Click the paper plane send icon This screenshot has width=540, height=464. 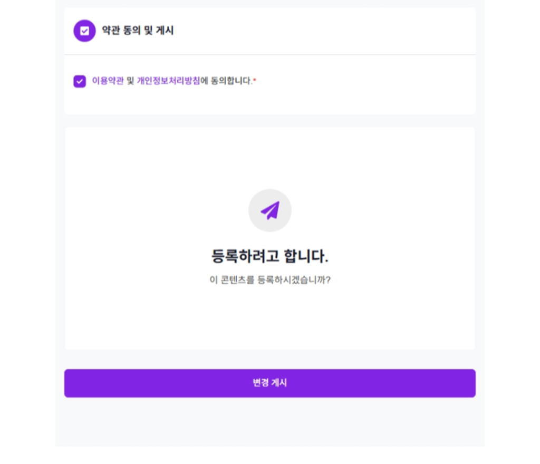coord(270,210)
